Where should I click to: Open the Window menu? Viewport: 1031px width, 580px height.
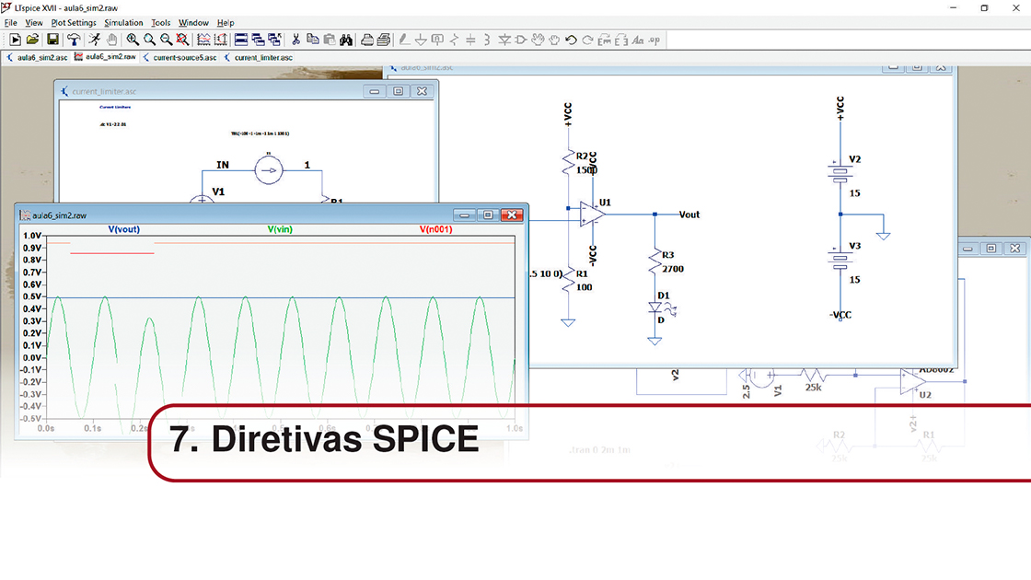[193, 22]
